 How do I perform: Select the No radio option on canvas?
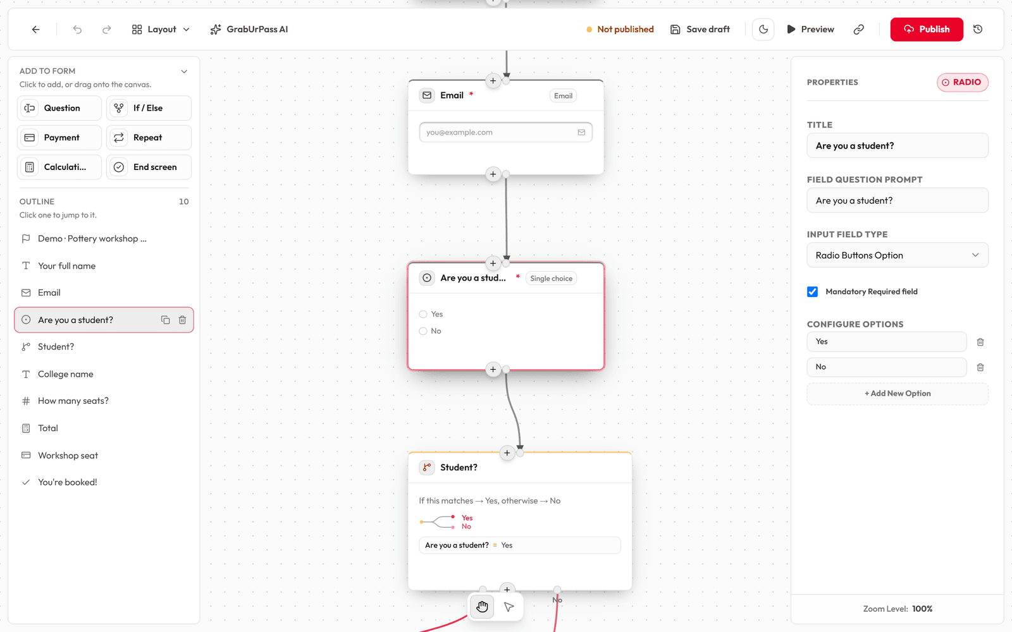coord(423,331)
